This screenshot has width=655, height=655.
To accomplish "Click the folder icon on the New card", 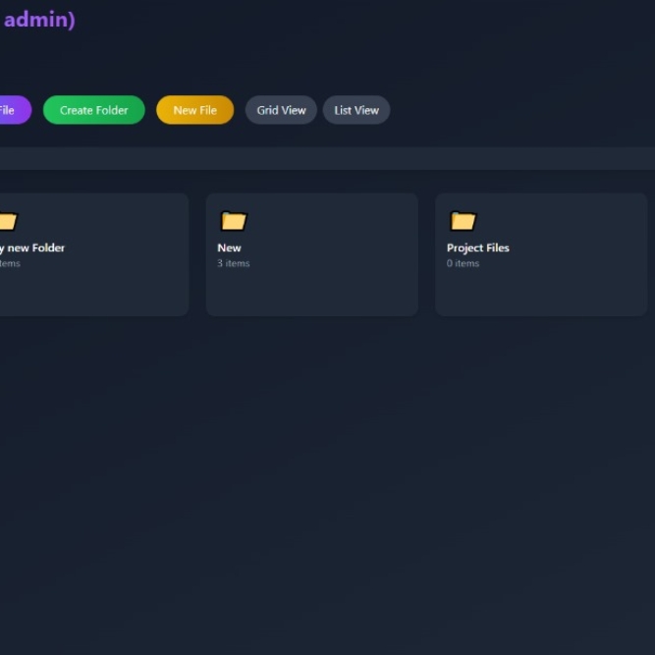I will tap(234, 221).
